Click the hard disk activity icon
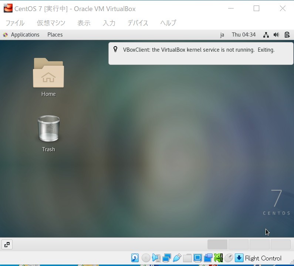The height and width of the screenshot is (266, 294). pyautogui.click(x=135, y=258)
